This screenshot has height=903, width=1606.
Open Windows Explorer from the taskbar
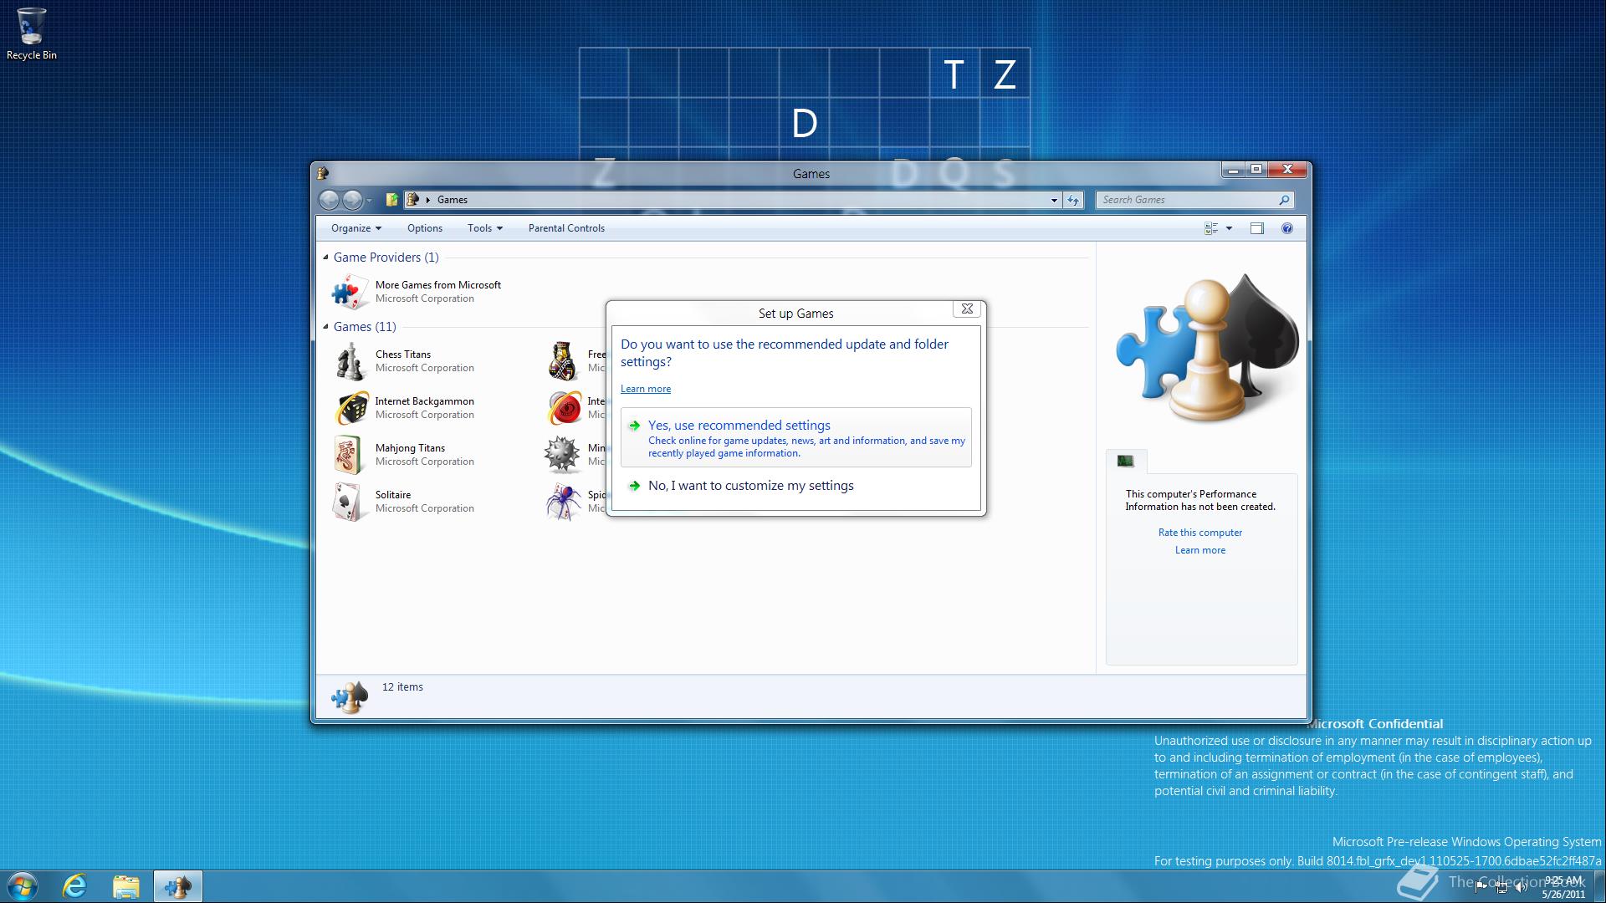coord(125,886)
